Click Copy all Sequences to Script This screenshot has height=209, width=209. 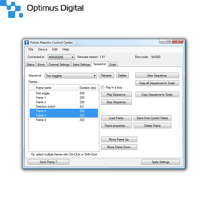tap(157, 83)
